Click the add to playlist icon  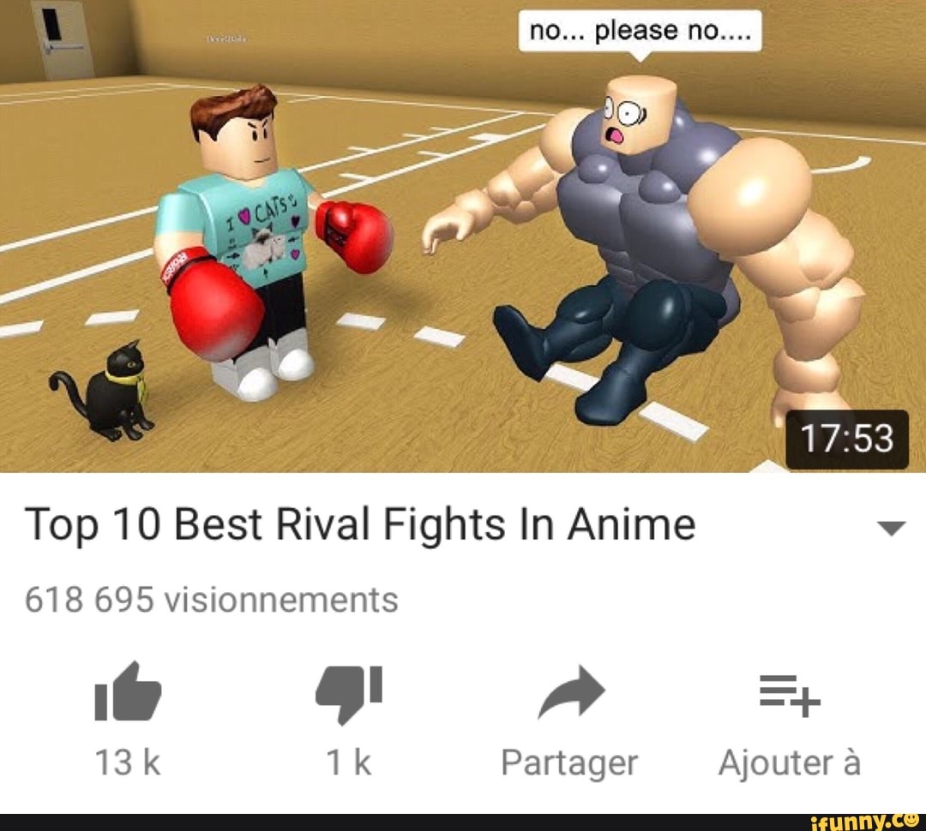pyautogui.click(x=790, y=696)
